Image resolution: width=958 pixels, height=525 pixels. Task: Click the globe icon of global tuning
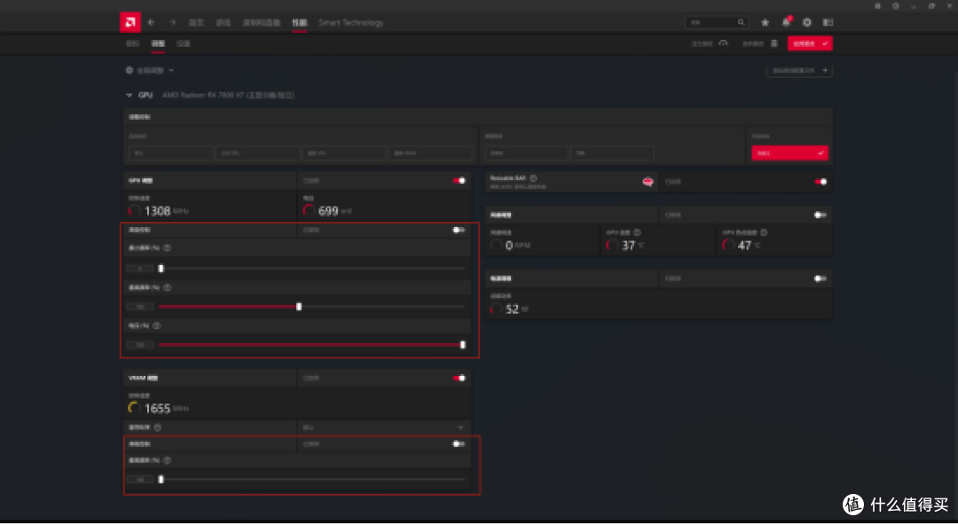[130, 70]
